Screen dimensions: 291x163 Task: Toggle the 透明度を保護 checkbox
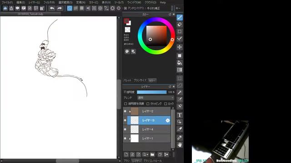point(125,104)
